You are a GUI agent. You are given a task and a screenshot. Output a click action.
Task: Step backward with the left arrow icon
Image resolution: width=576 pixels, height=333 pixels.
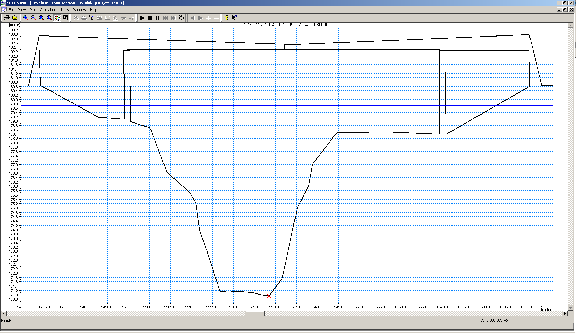coord(192,18)
